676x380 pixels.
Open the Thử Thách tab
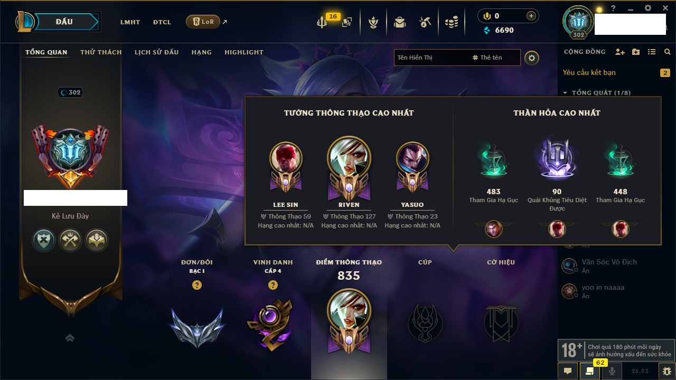pyautogui.click(x=101, y=52)
